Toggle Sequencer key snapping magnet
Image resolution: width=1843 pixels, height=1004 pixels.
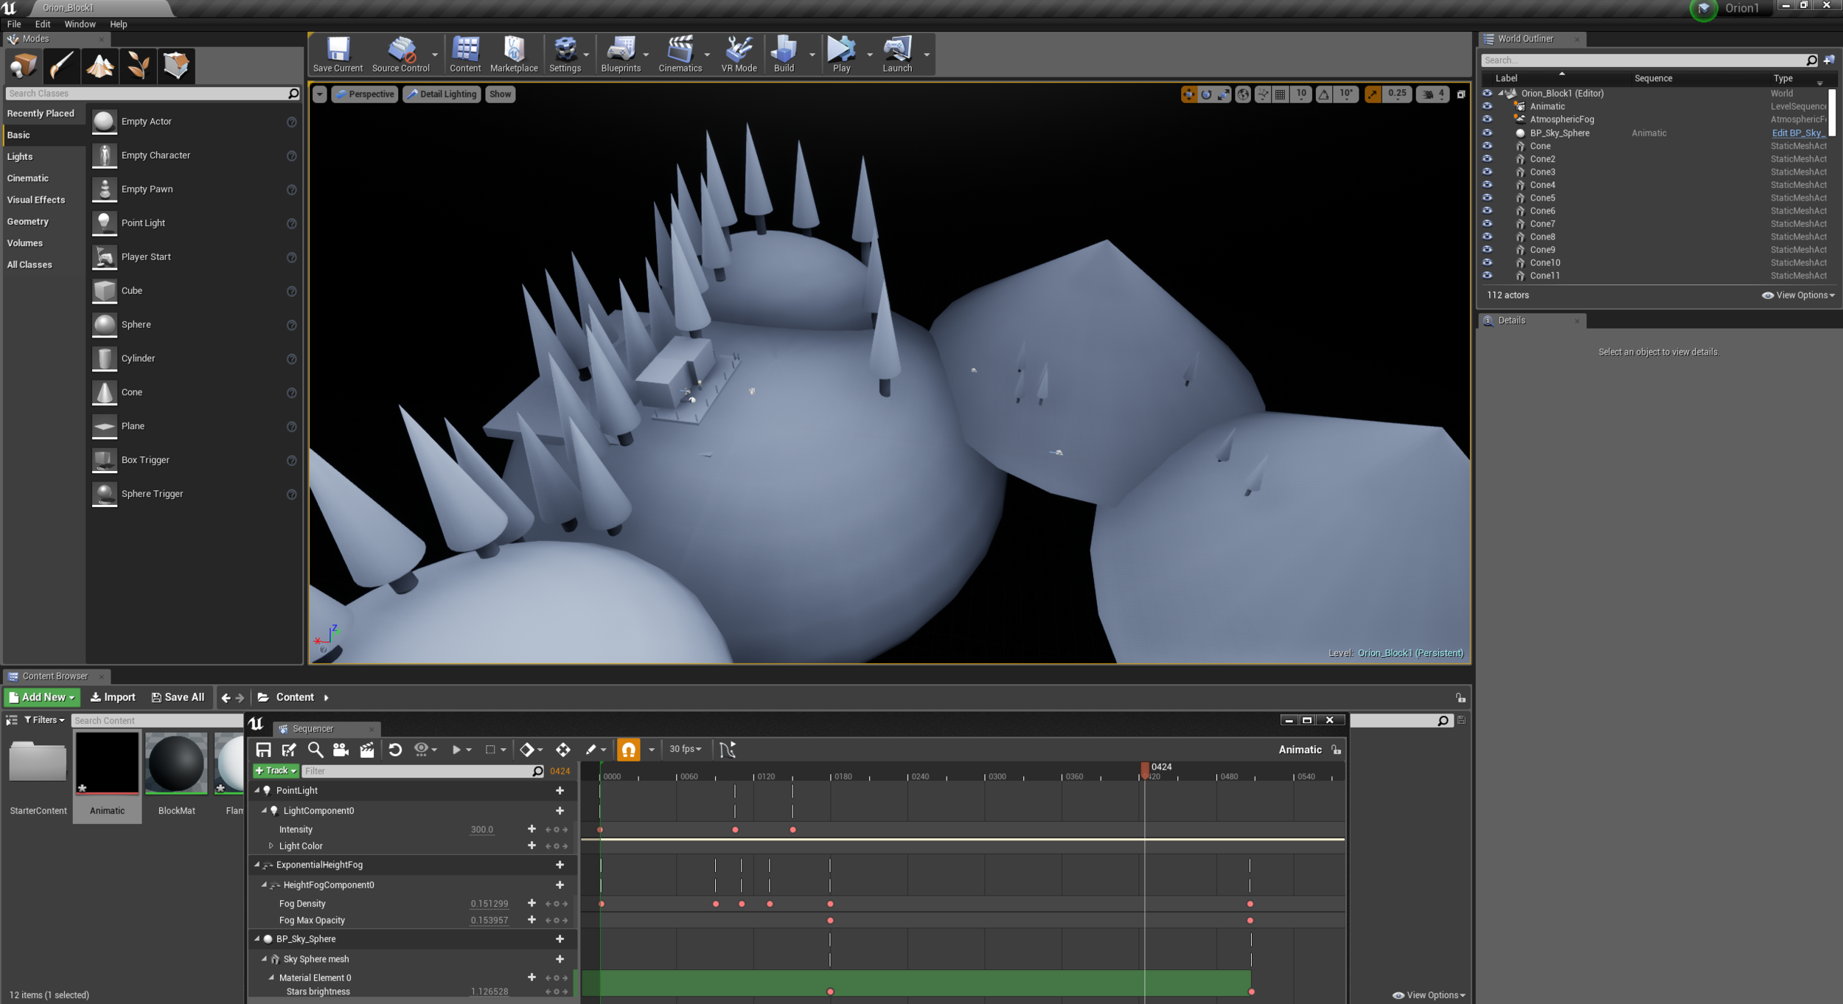[x=628, y=750]
